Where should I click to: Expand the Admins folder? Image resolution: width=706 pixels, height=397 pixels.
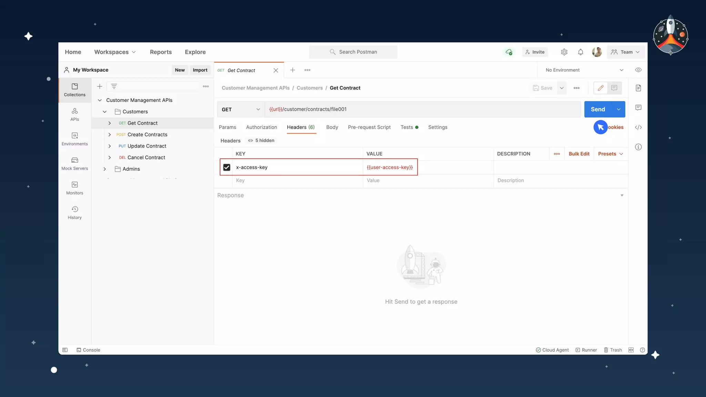(105, 169)
